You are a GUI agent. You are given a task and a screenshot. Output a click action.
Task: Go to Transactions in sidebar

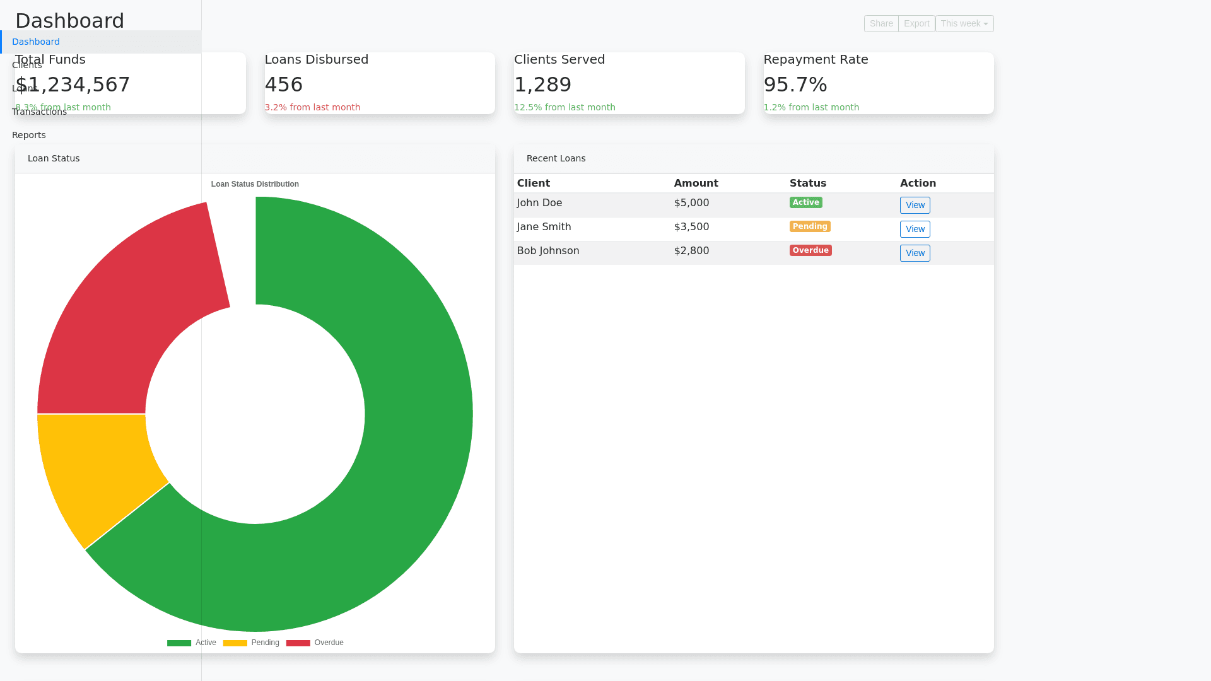click(x=39, y=112)
